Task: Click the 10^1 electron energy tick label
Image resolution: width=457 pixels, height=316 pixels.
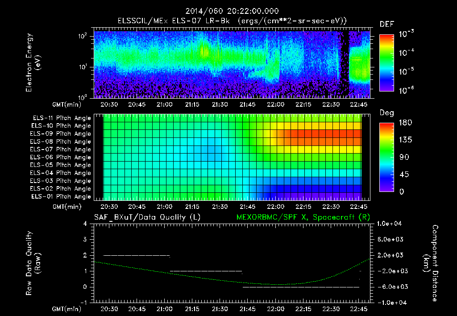Action: (x=82, y=67)
